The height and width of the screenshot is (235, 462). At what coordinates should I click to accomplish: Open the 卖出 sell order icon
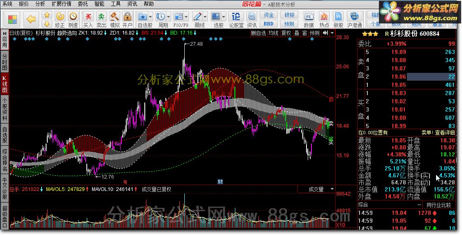pyautogui.click(x=101, y=19)
